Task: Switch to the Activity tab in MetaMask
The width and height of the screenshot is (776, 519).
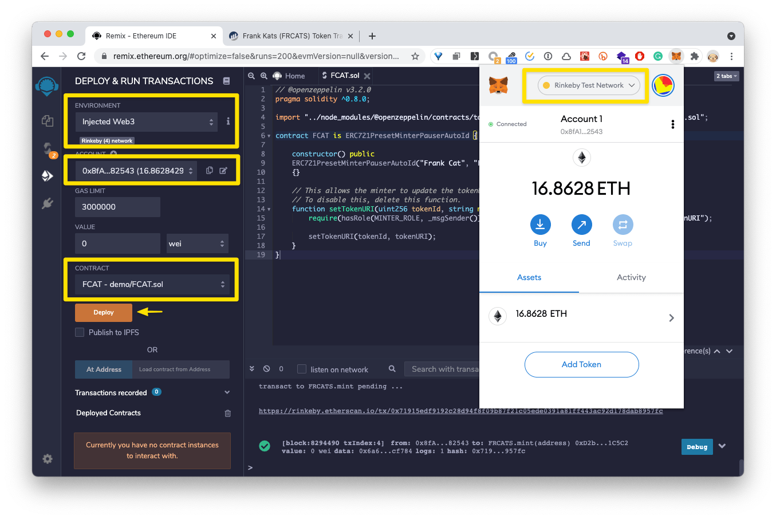Action: 631,277
